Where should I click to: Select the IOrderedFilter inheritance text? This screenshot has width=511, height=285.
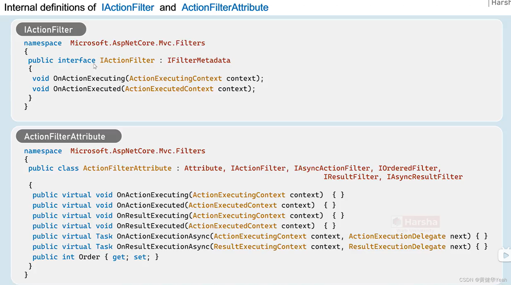(408, 168)
